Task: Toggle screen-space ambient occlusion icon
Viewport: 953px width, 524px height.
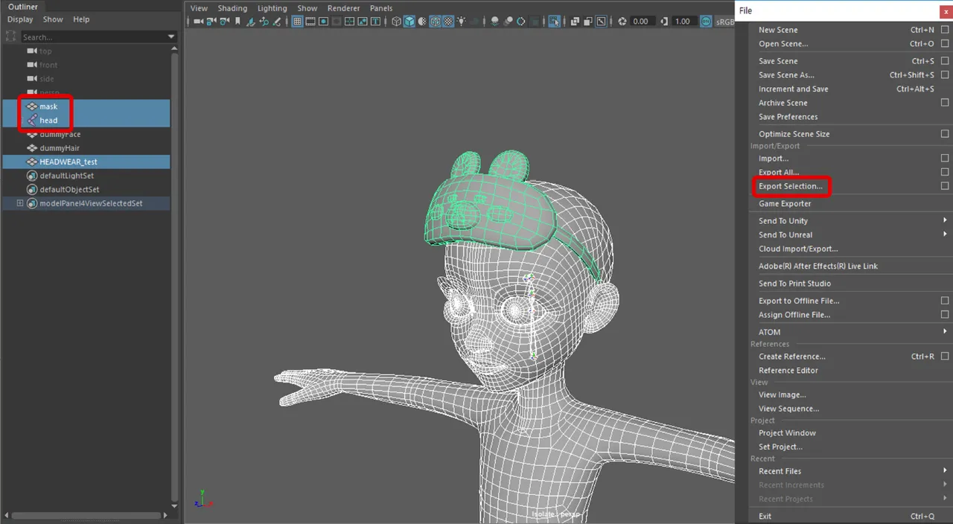Action: tap(495, 21)
